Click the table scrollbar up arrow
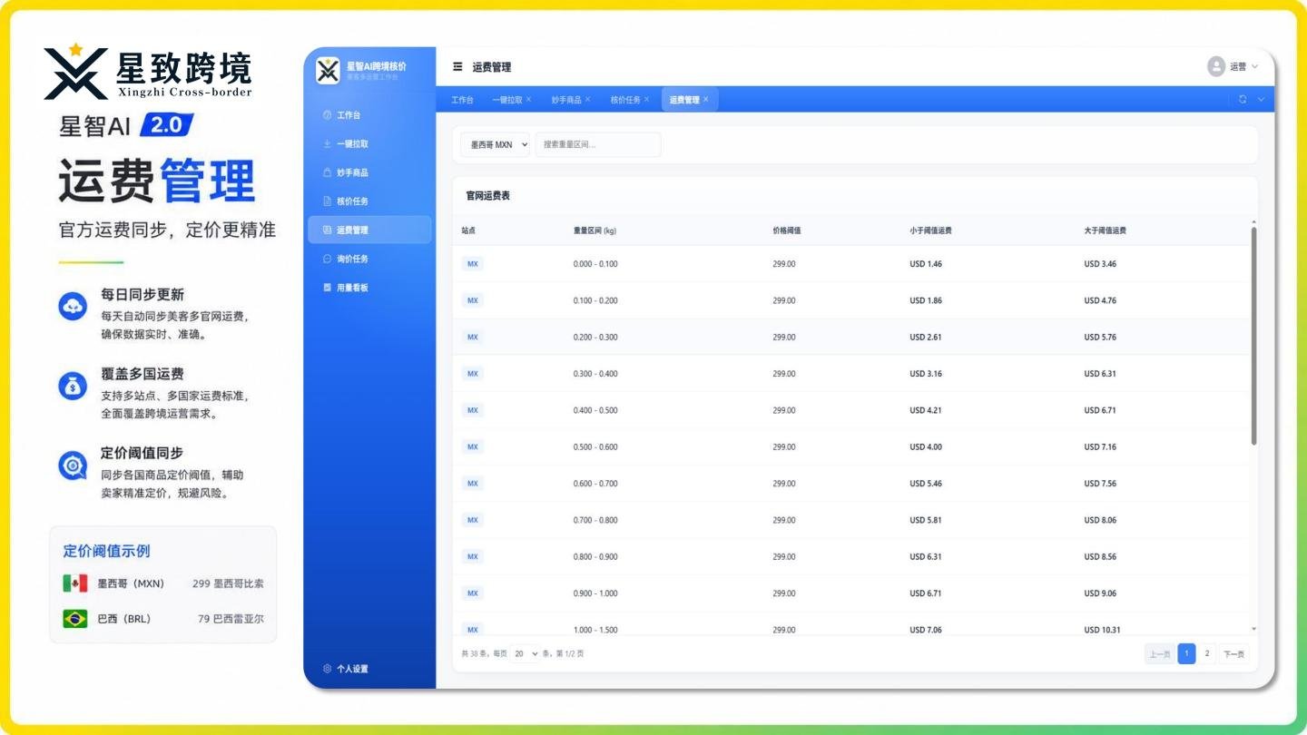The height and width of the screenshot is (735, 1307). (1254, 222)
